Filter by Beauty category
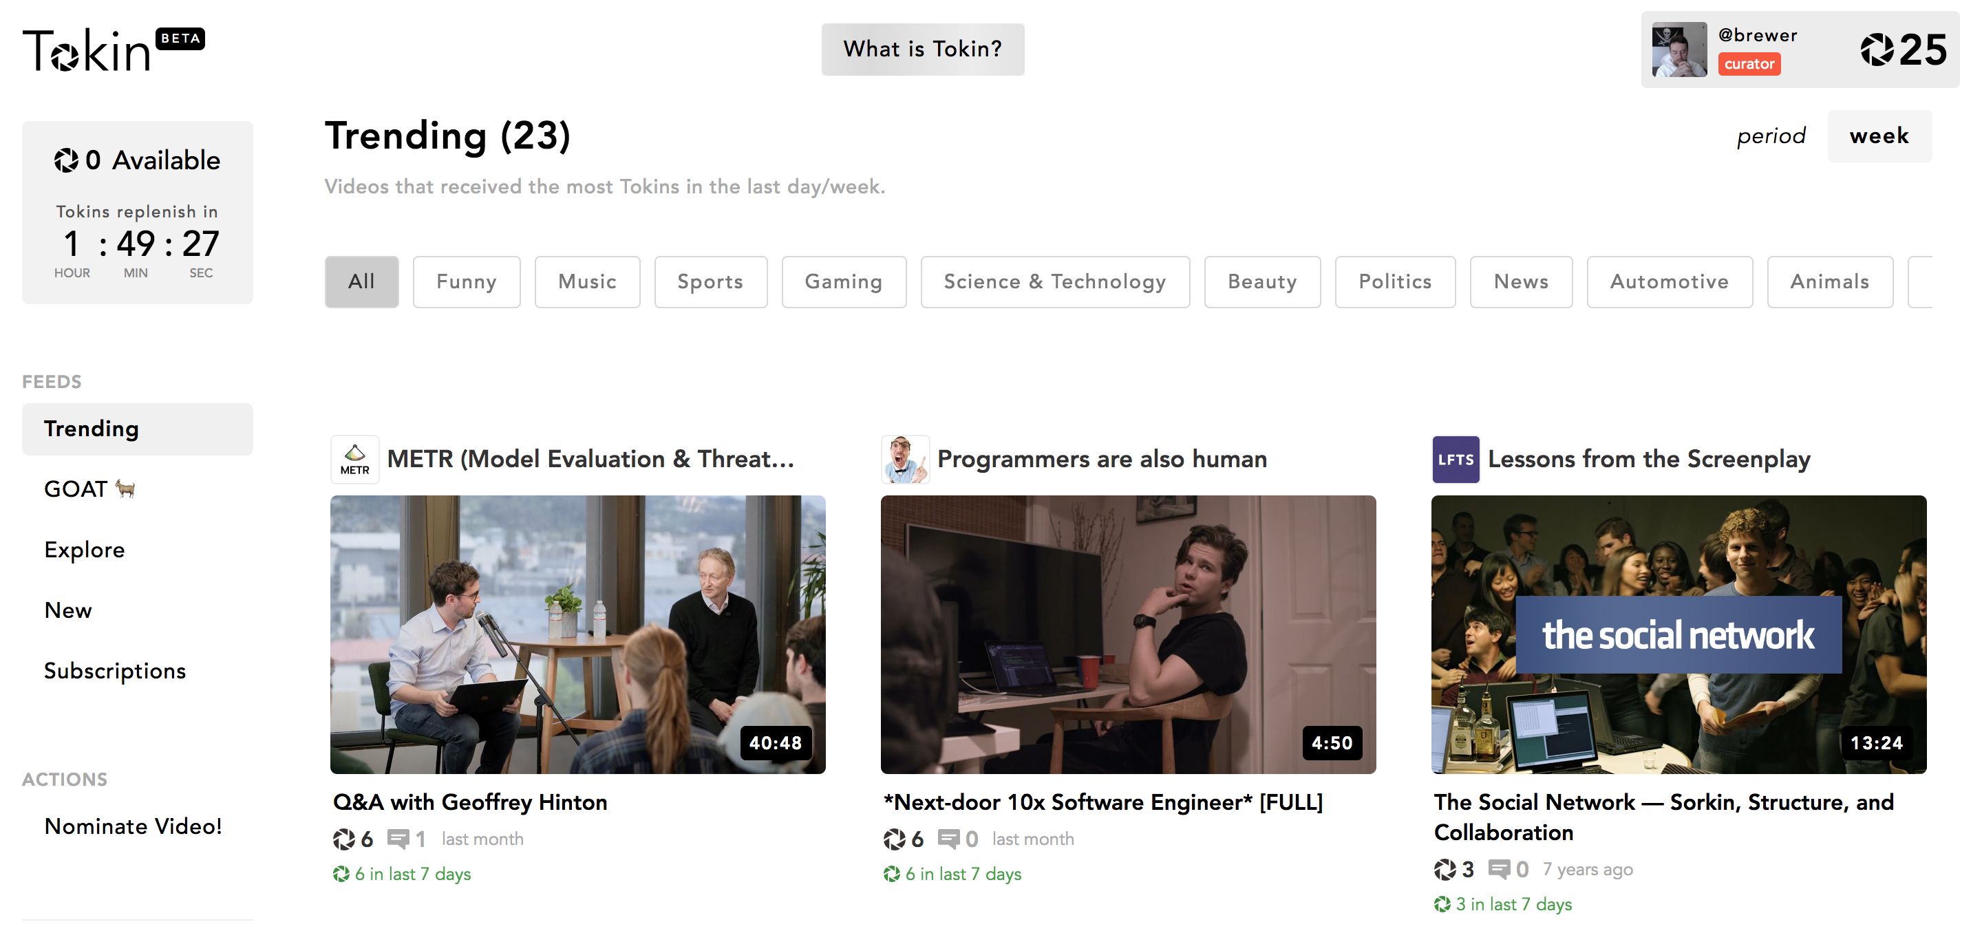The image size is (1982, 933). coord(1262,281)
